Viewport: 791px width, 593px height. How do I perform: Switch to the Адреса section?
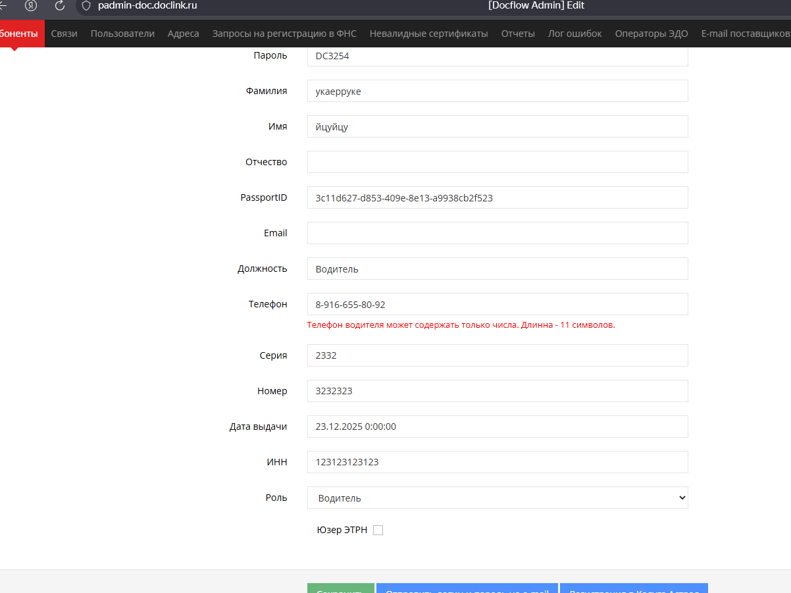[183, 34]
